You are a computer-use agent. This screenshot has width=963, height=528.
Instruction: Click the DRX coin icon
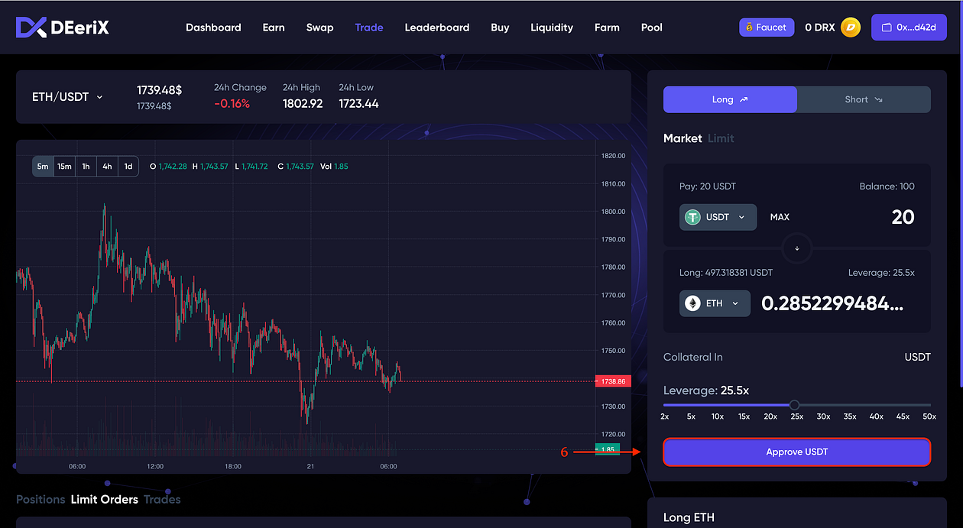pyautogui.click(x=851, y=28)
